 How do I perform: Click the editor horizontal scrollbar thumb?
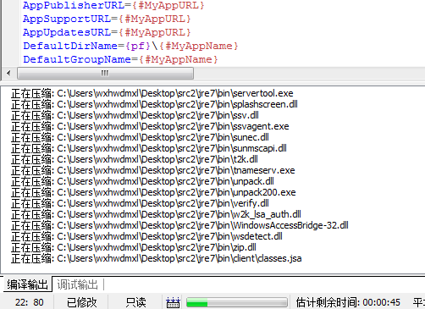105,74
